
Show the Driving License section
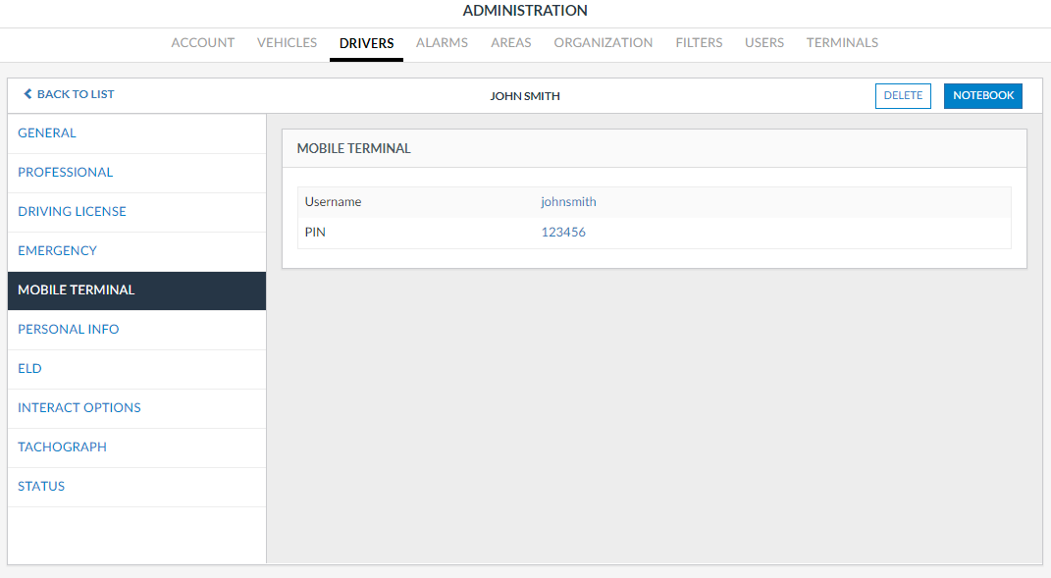(x=72, y=212)
